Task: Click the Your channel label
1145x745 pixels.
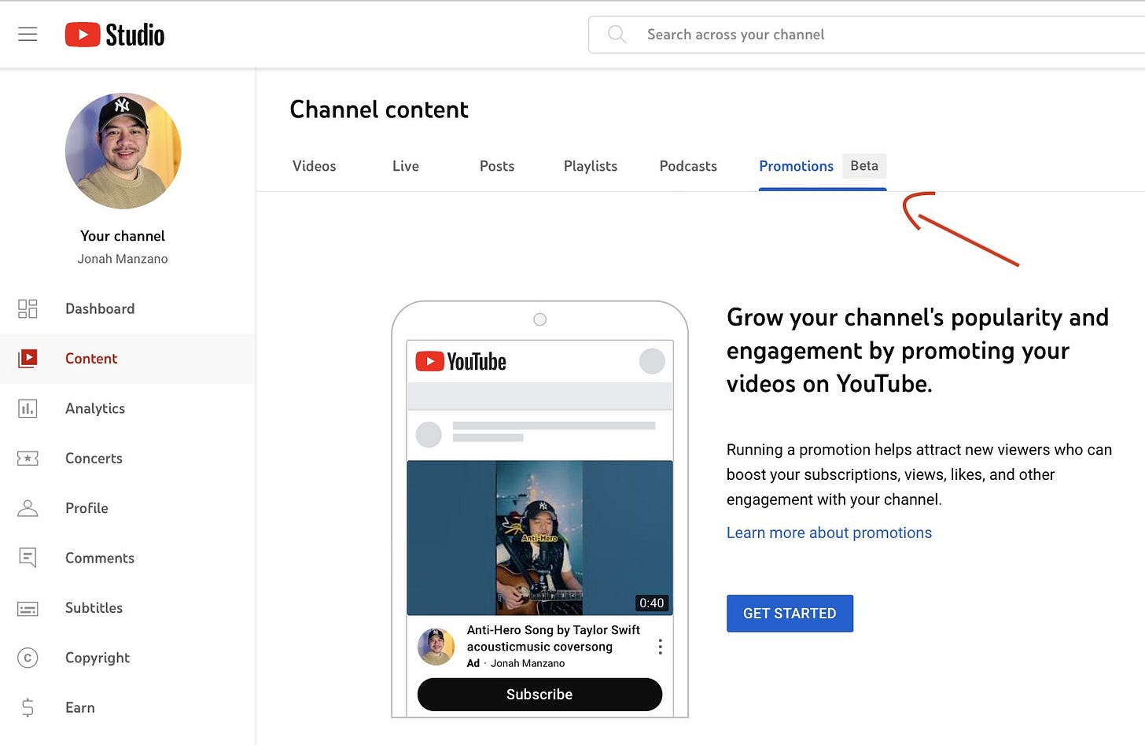Action: point(123,236)
